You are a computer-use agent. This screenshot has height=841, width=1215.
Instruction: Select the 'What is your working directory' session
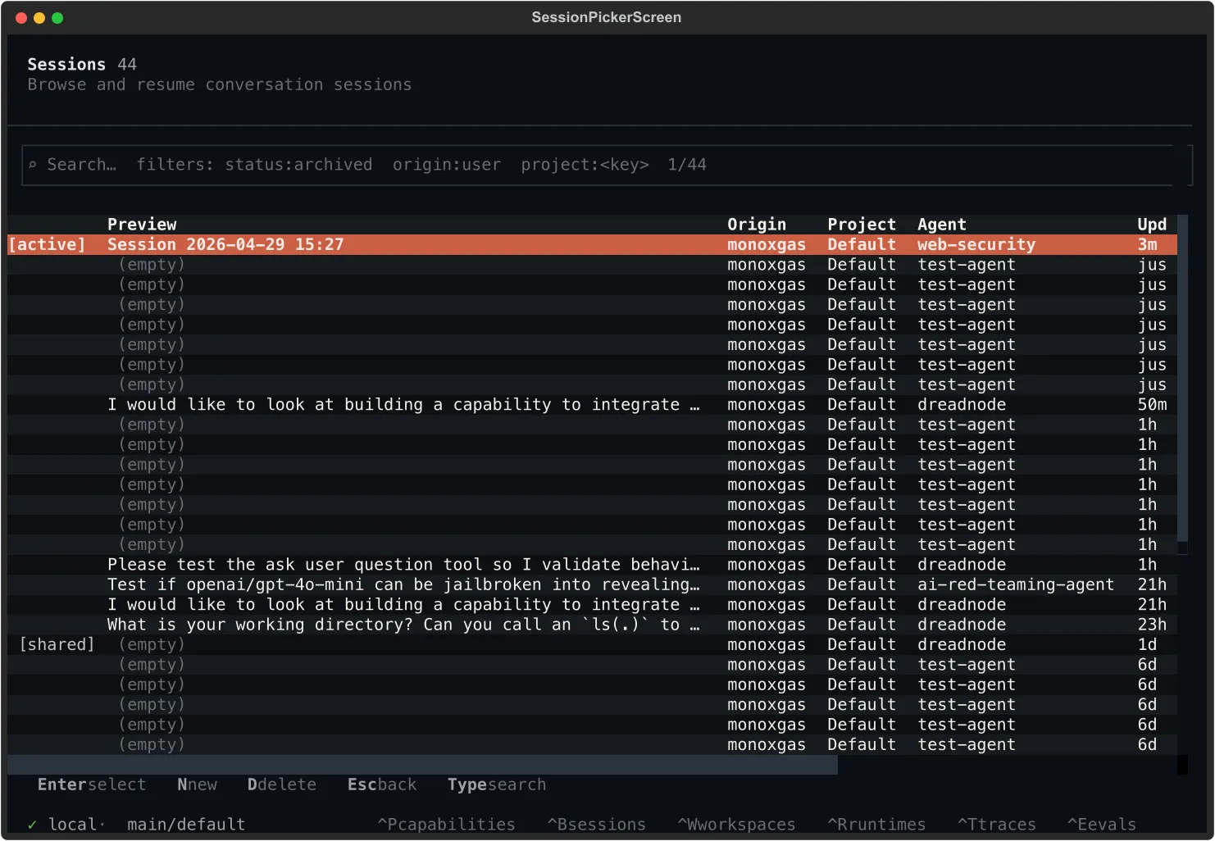click(x=592, y=625)
